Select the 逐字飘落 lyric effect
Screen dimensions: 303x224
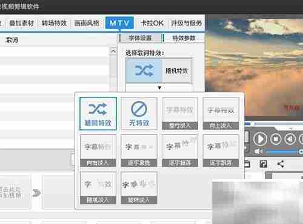(221, 151)
